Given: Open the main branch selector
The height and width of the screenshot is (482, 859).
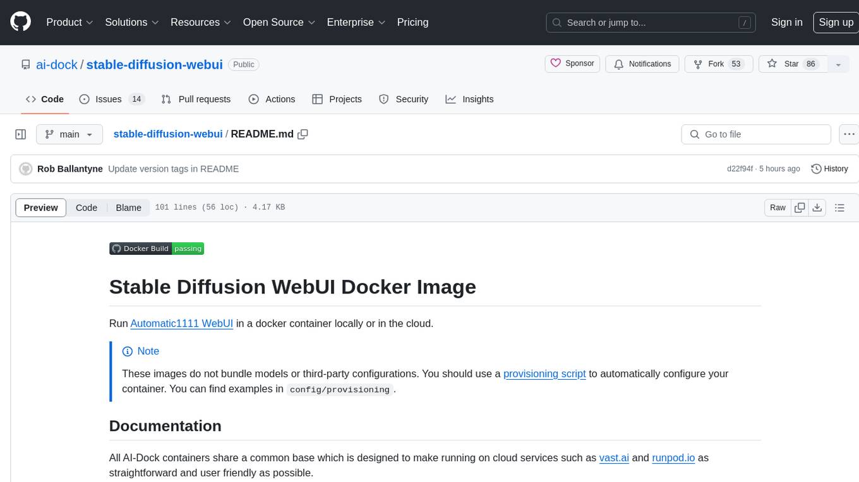Looking at the screenshot, I should 69,134.
